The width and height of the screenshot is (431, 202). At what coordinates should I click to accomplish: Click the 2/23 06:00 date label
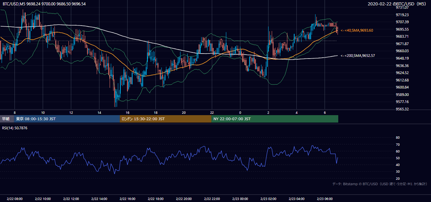coord(324,199)
